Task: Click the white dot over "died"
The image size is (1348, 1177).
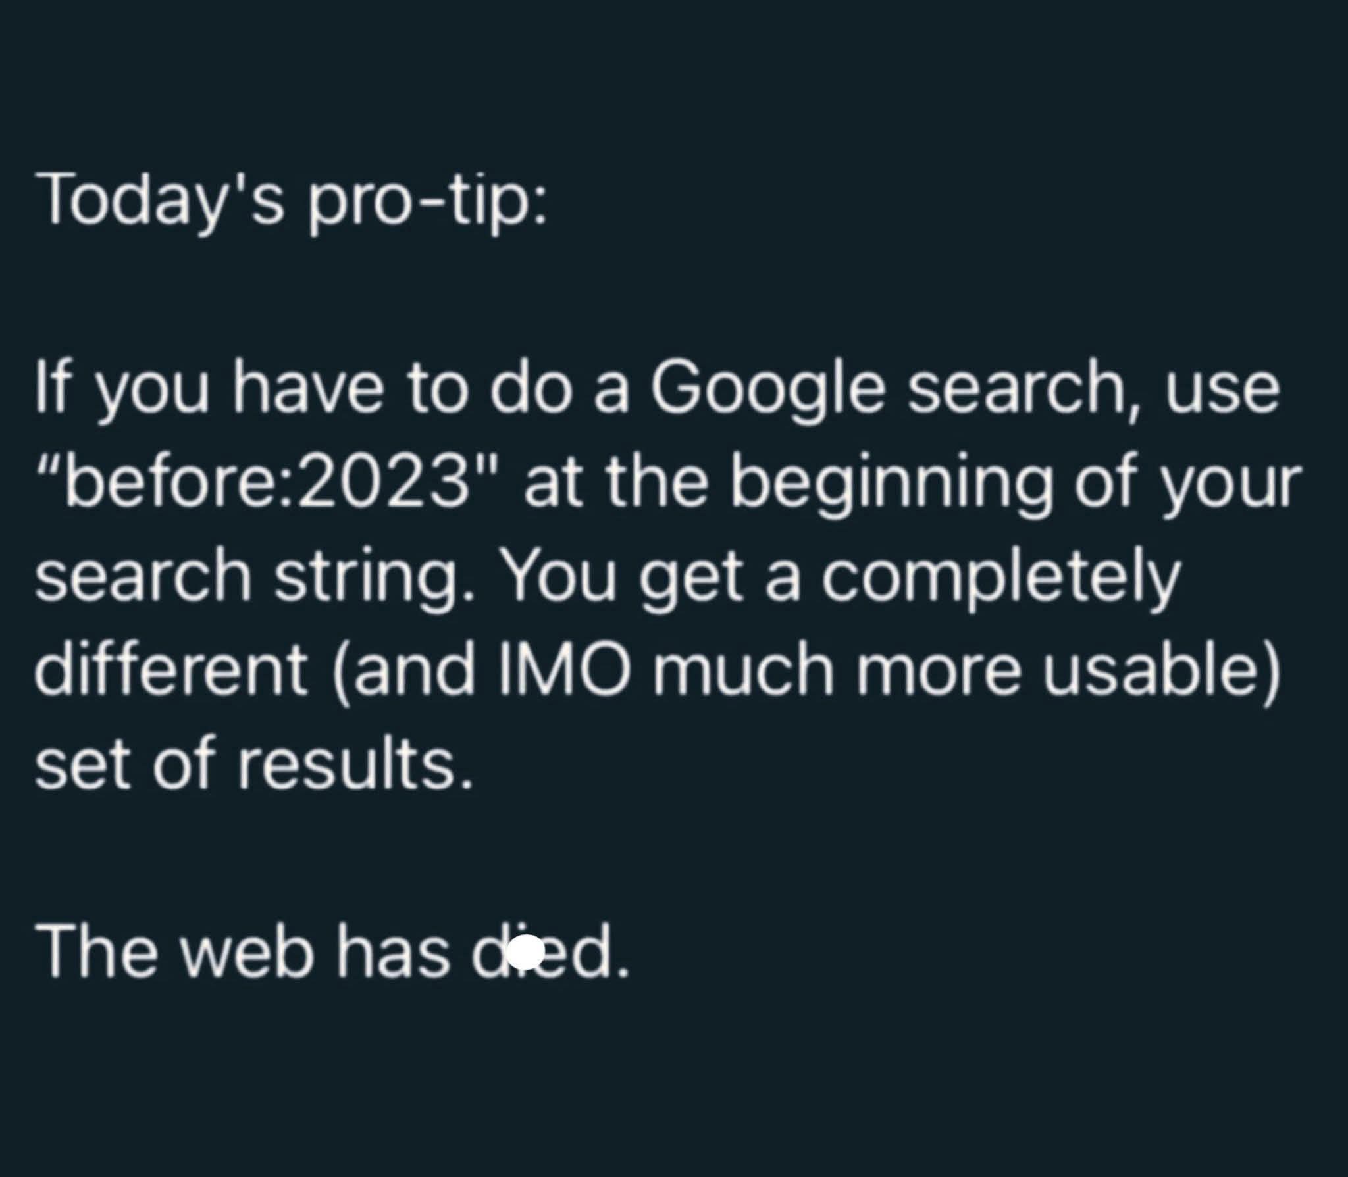Action: point(527,952)
